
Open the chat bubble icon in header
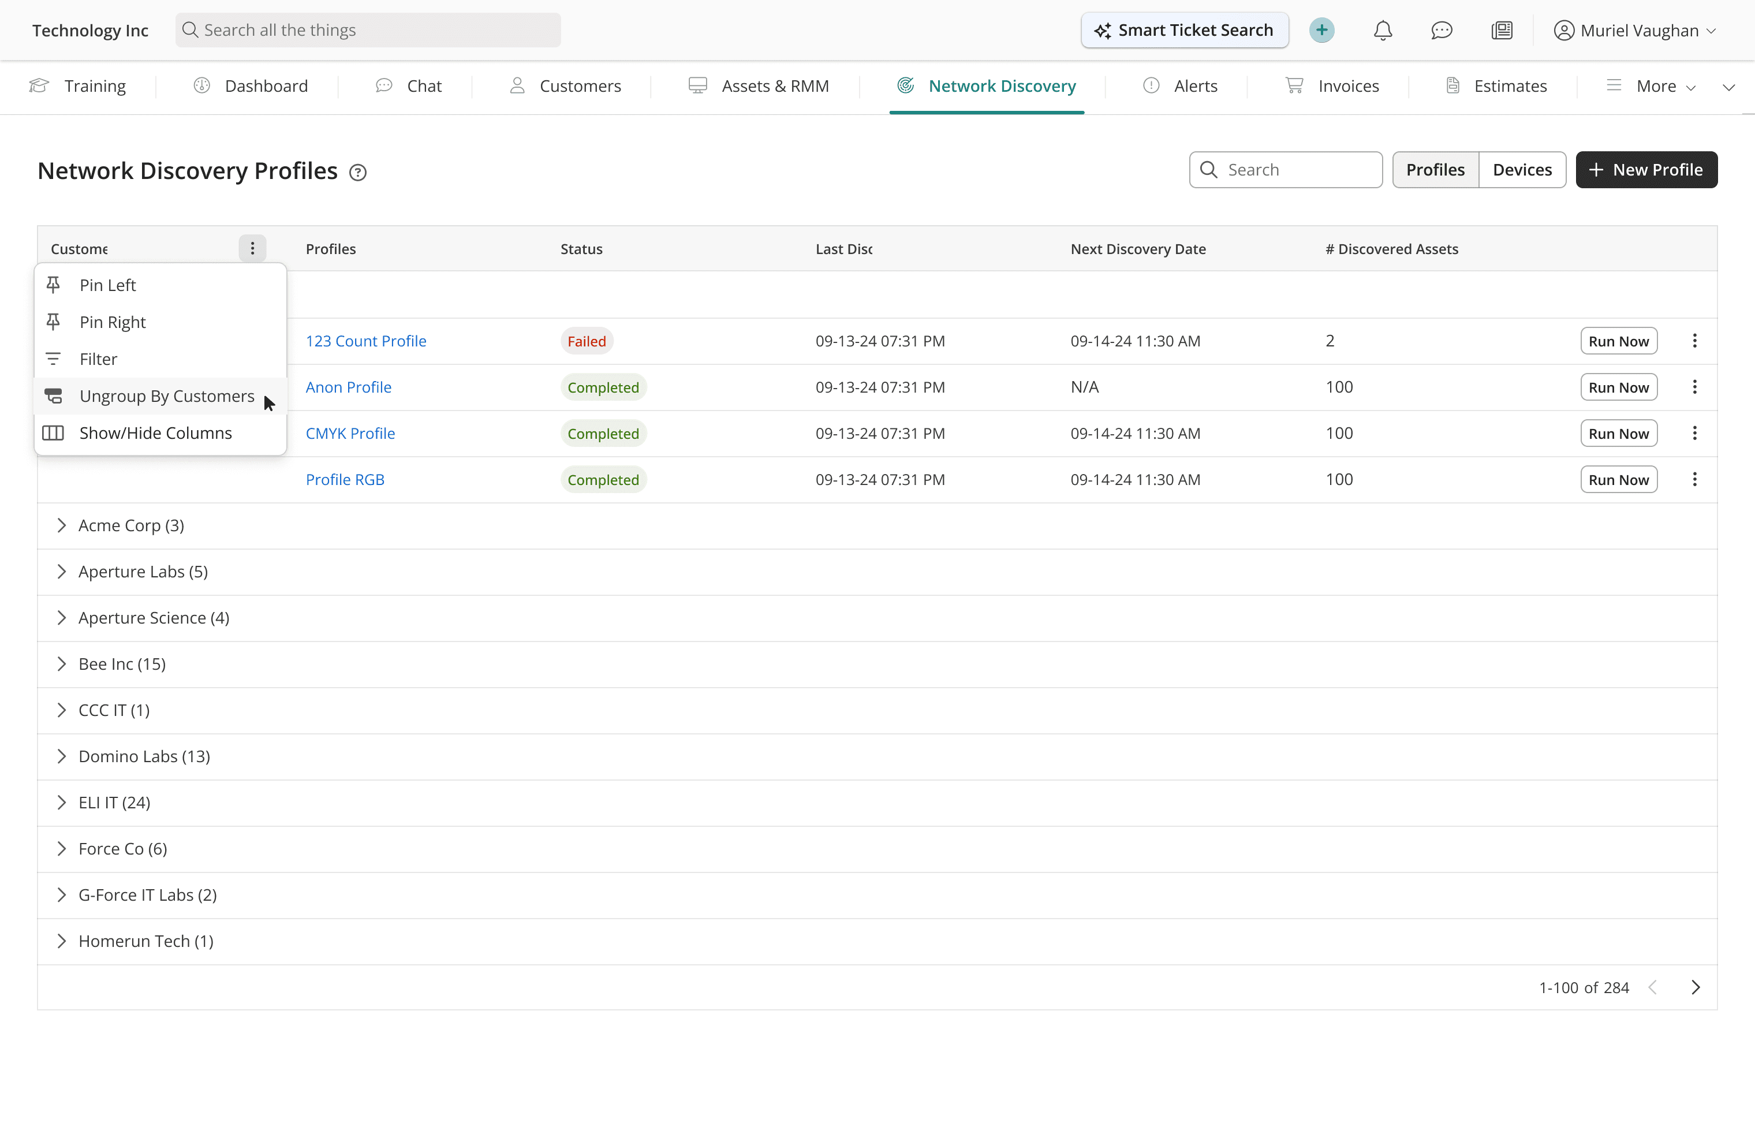click(x=1442, y=30)
